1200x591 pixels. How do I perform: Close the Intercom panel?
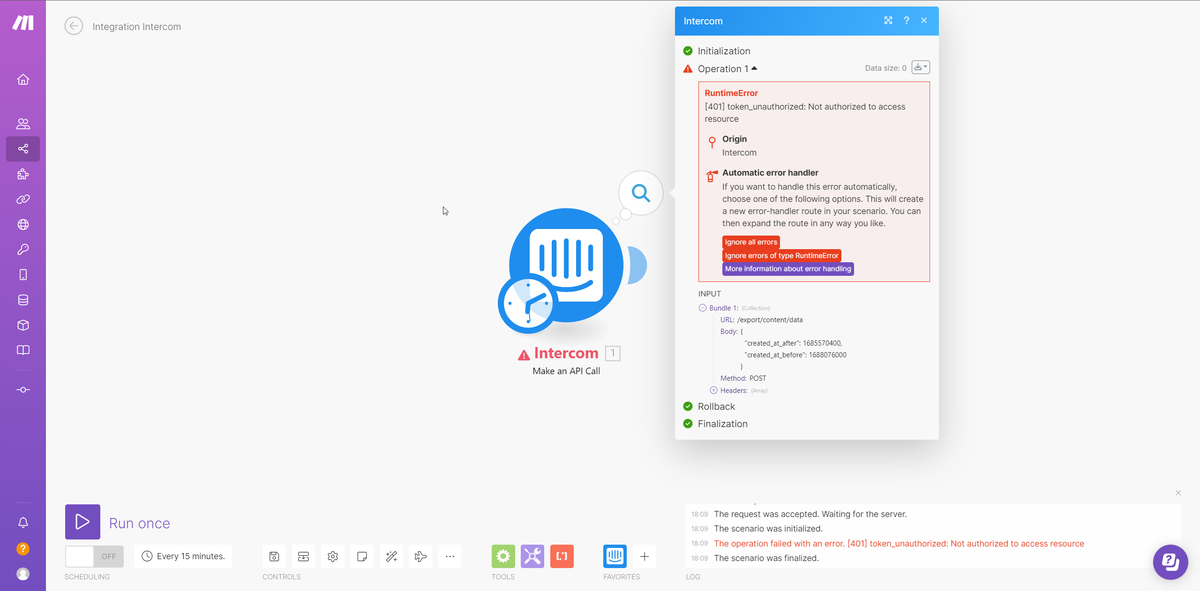[x=924, y=20]
